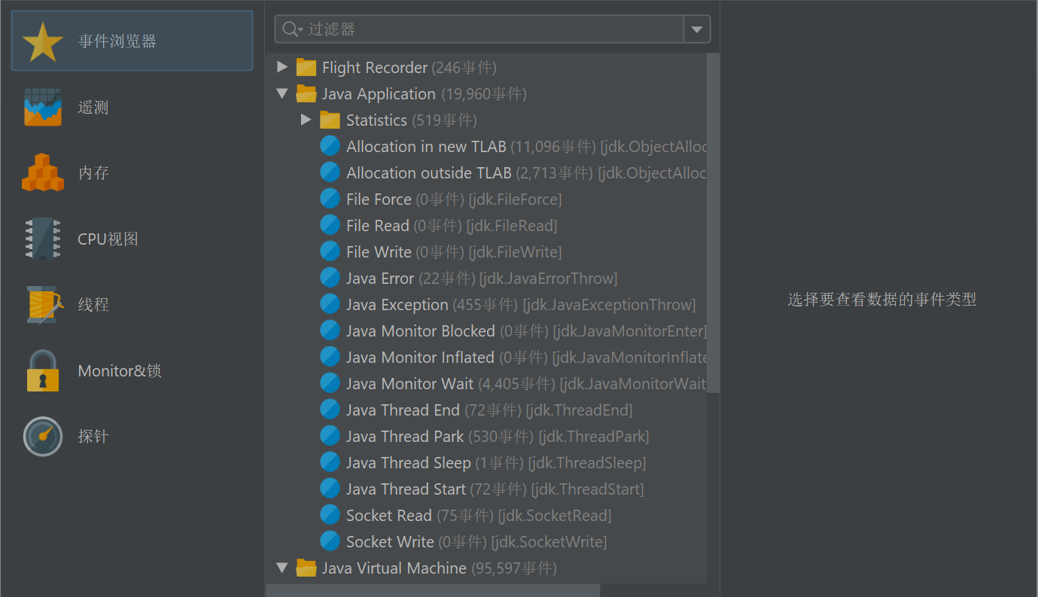
Task: Select the File Write event type
Action: click(x=486, y=251)
